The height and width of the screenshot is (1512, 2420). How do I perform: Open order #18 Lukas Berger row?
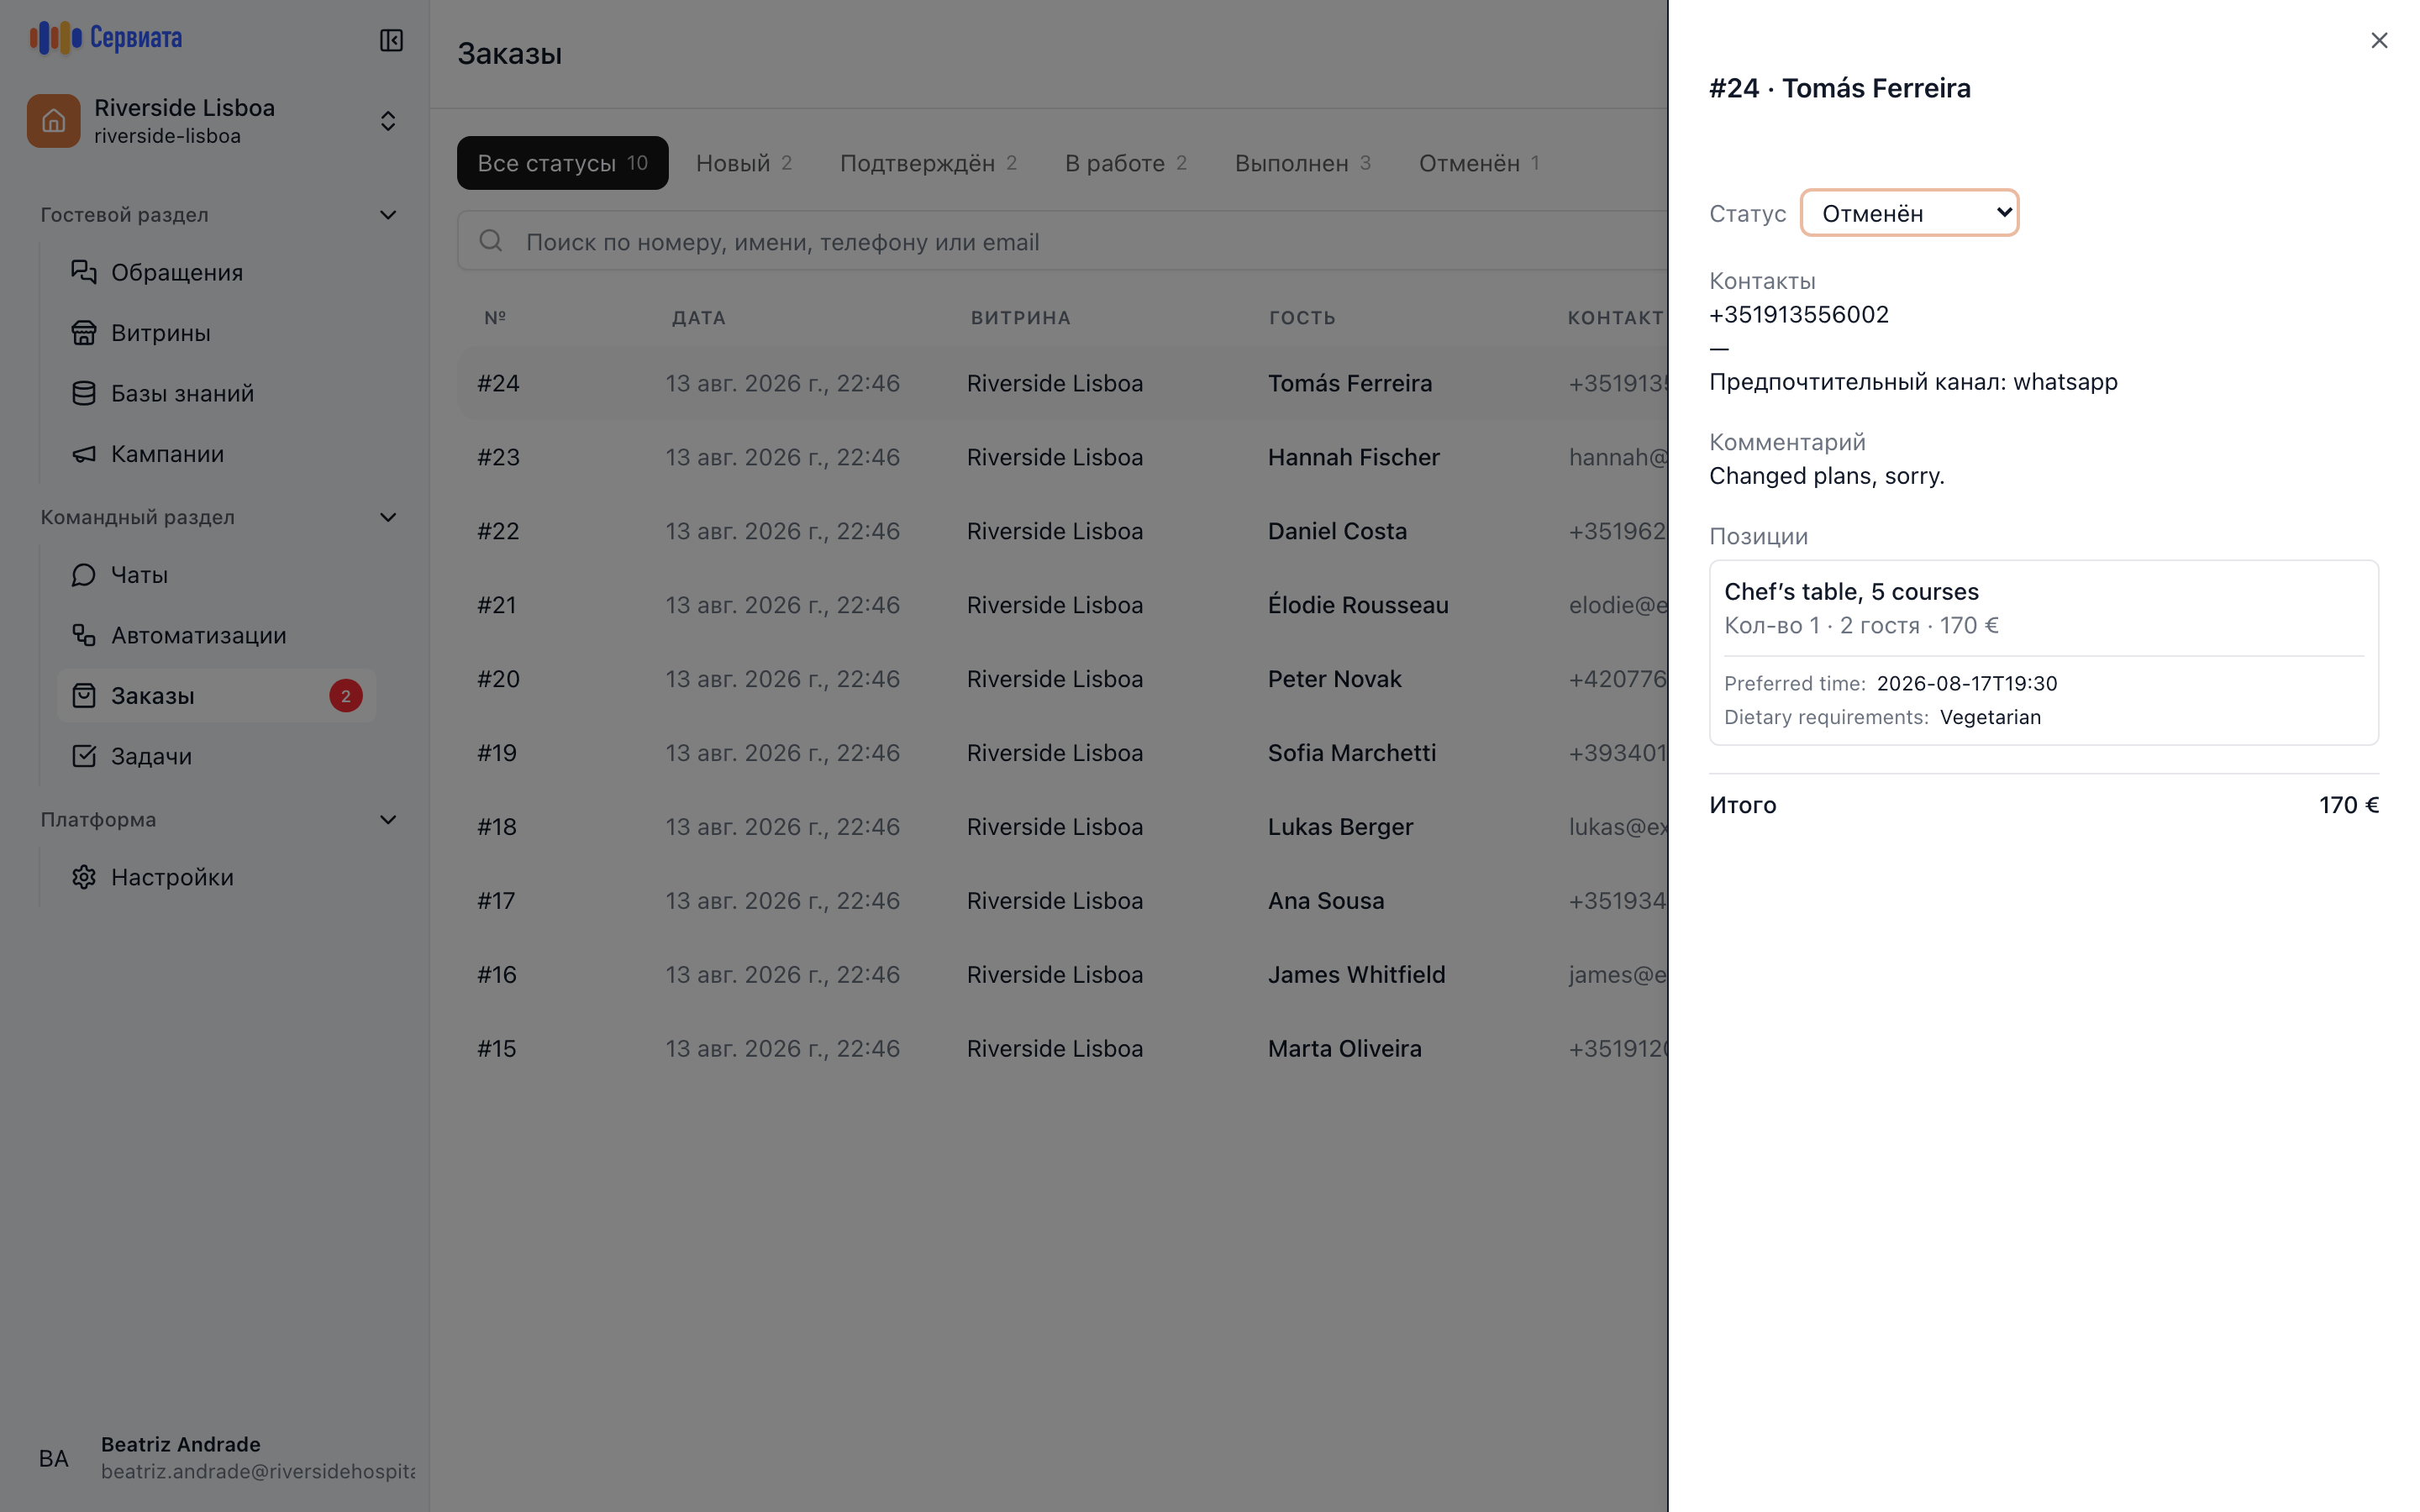(1062, 827)
